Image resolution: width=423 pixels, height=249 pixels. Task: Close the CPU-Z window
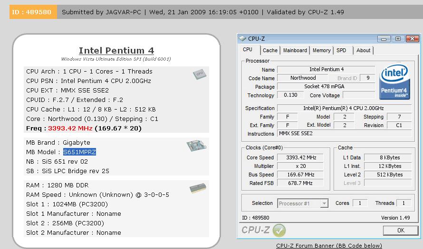[412, 39]
